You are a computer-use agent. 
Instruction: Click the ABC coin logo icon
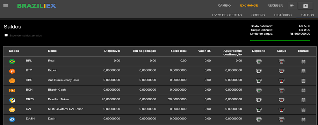pyautogui.click(x=12, y=81)
